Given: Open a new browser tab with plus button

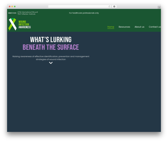Looking at the screenshot, I should [x=159, y=7].
